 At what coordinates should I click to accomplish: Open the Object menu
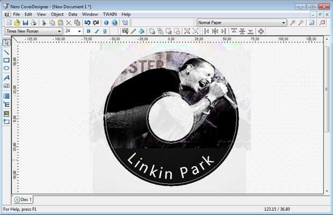[57, 14]
